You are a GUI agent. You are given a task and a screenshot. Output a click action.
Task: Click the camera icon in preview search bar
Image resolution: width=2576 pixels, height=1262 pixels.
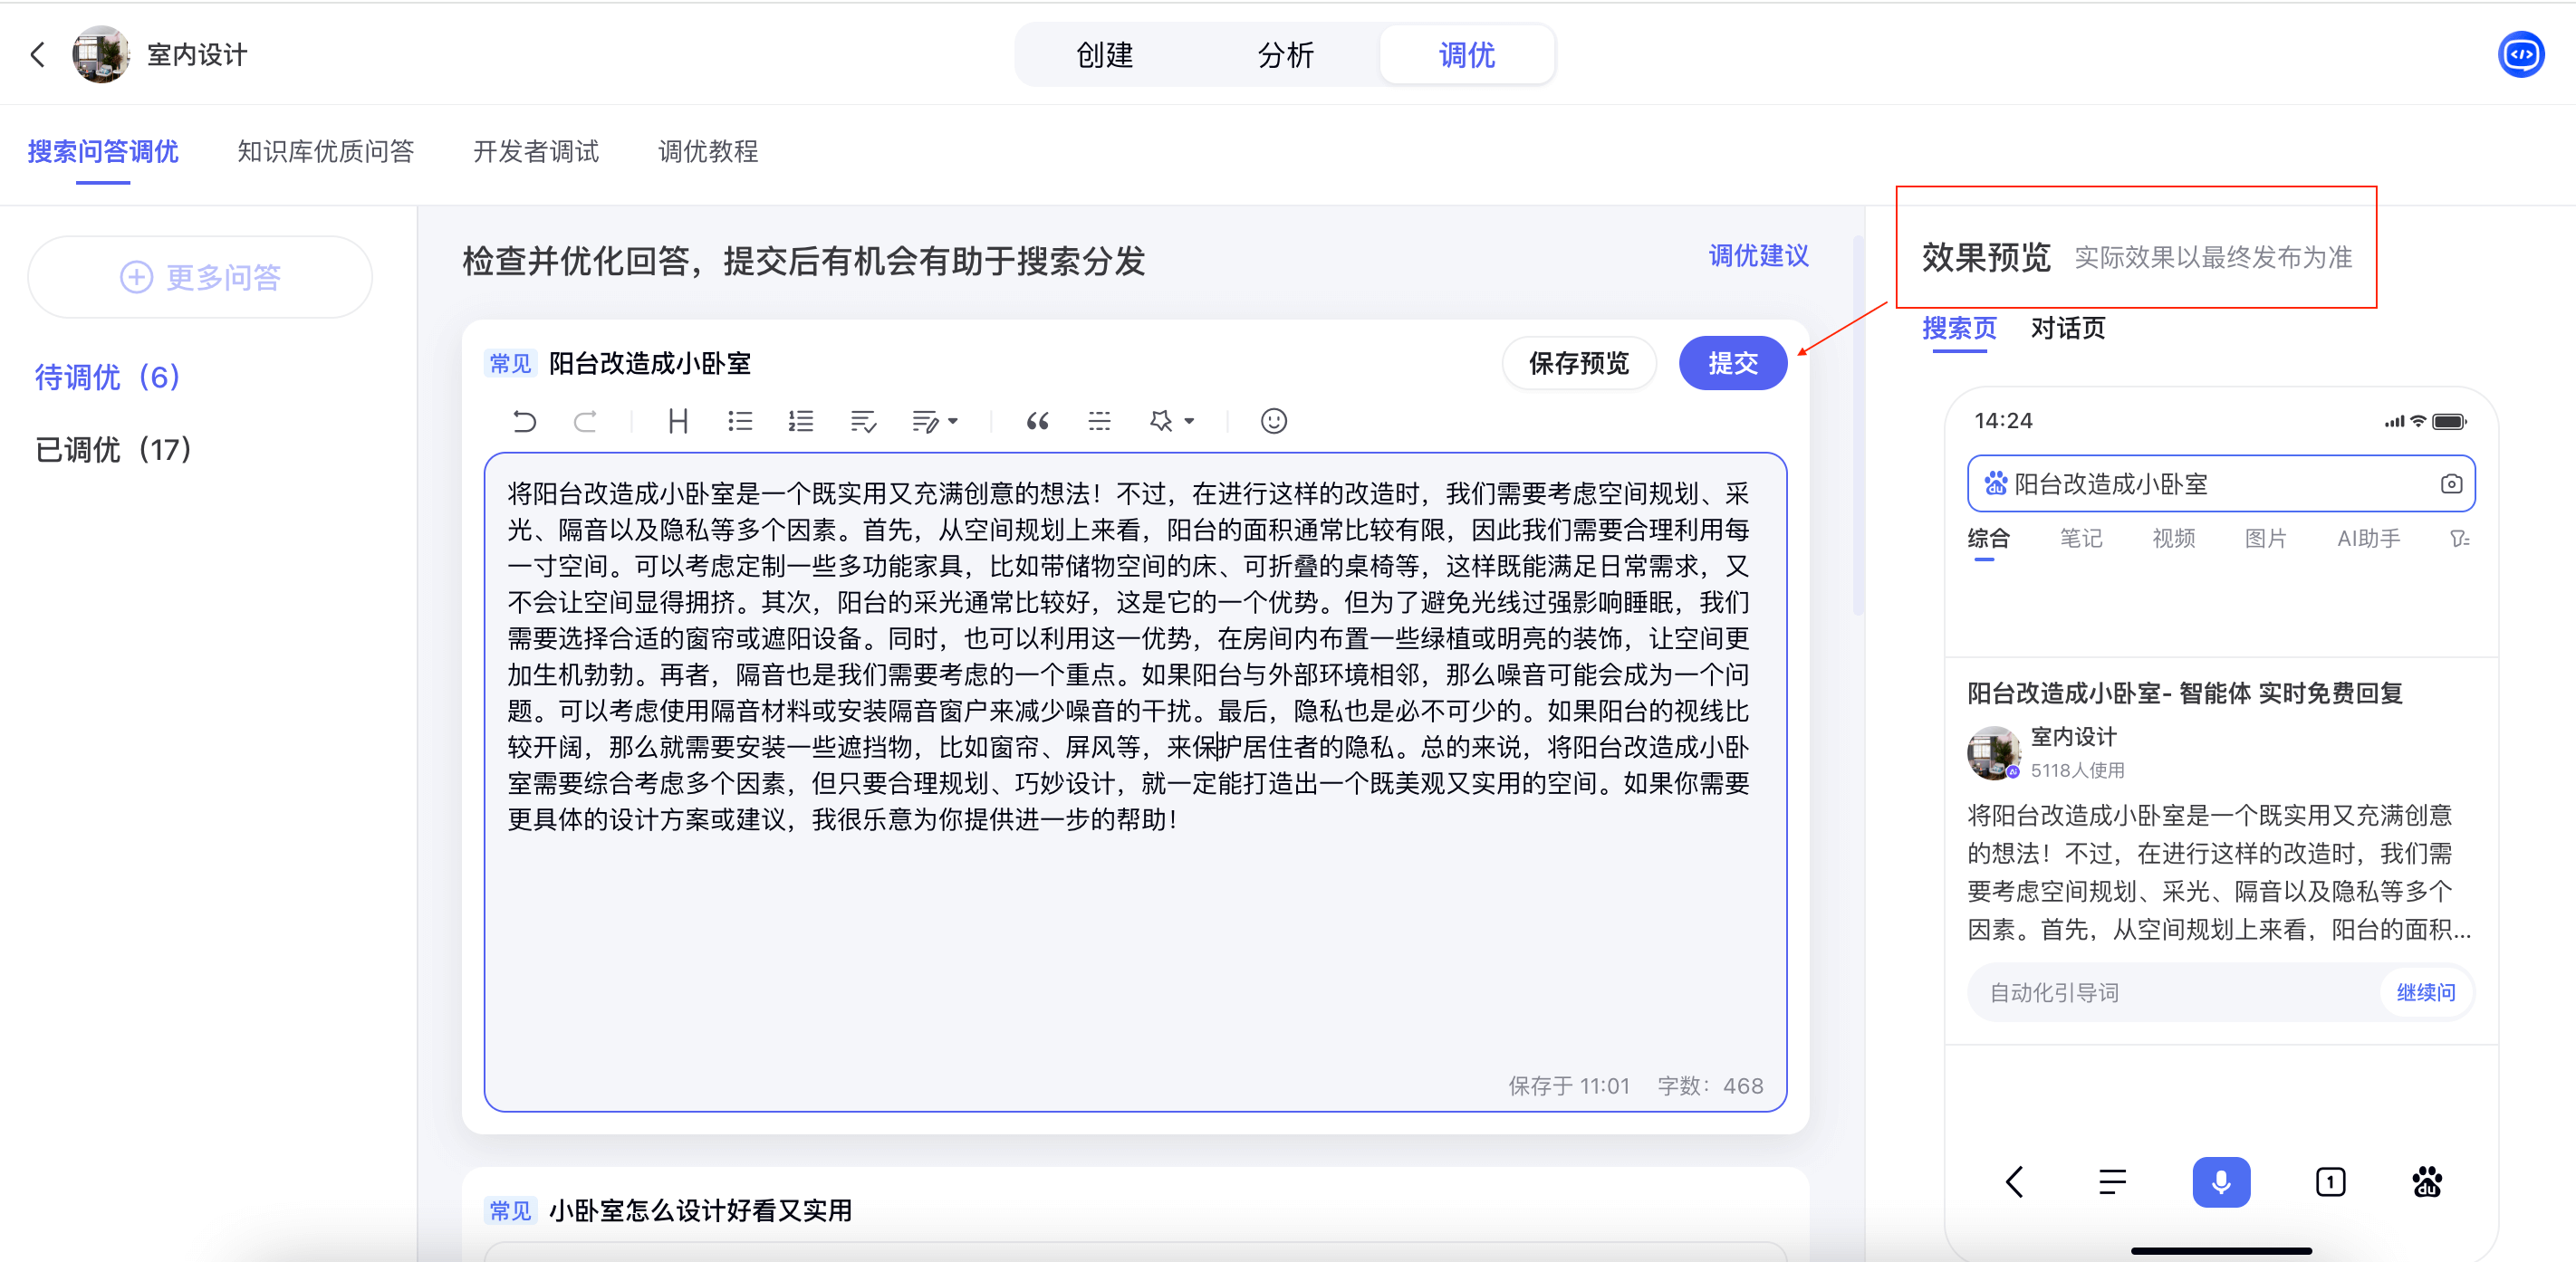[2450, 483]
